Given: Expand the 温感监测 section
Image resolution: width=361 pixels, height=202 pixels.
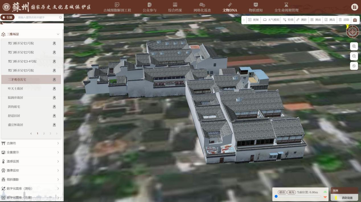Looking at the screenshot, I should [x=58, y=162].
